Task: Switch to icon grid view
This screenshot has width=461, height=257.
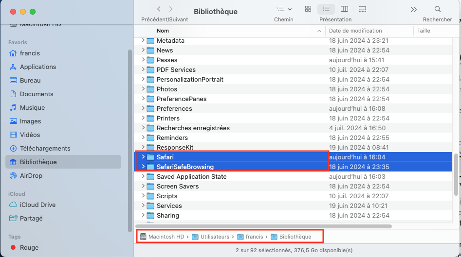Action: 308,9
